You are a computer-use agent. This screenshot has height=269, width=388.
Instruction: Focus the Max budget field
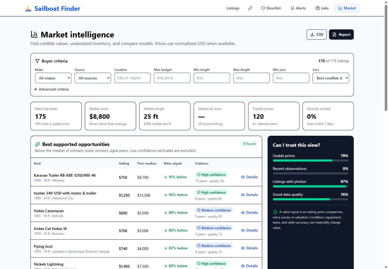(172, 78)
